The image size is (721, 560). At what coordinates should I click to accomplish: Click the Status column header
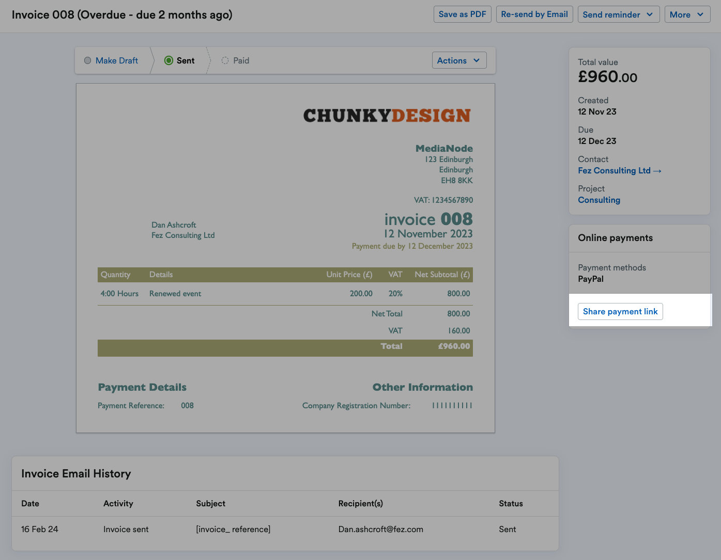coord(511,503)
